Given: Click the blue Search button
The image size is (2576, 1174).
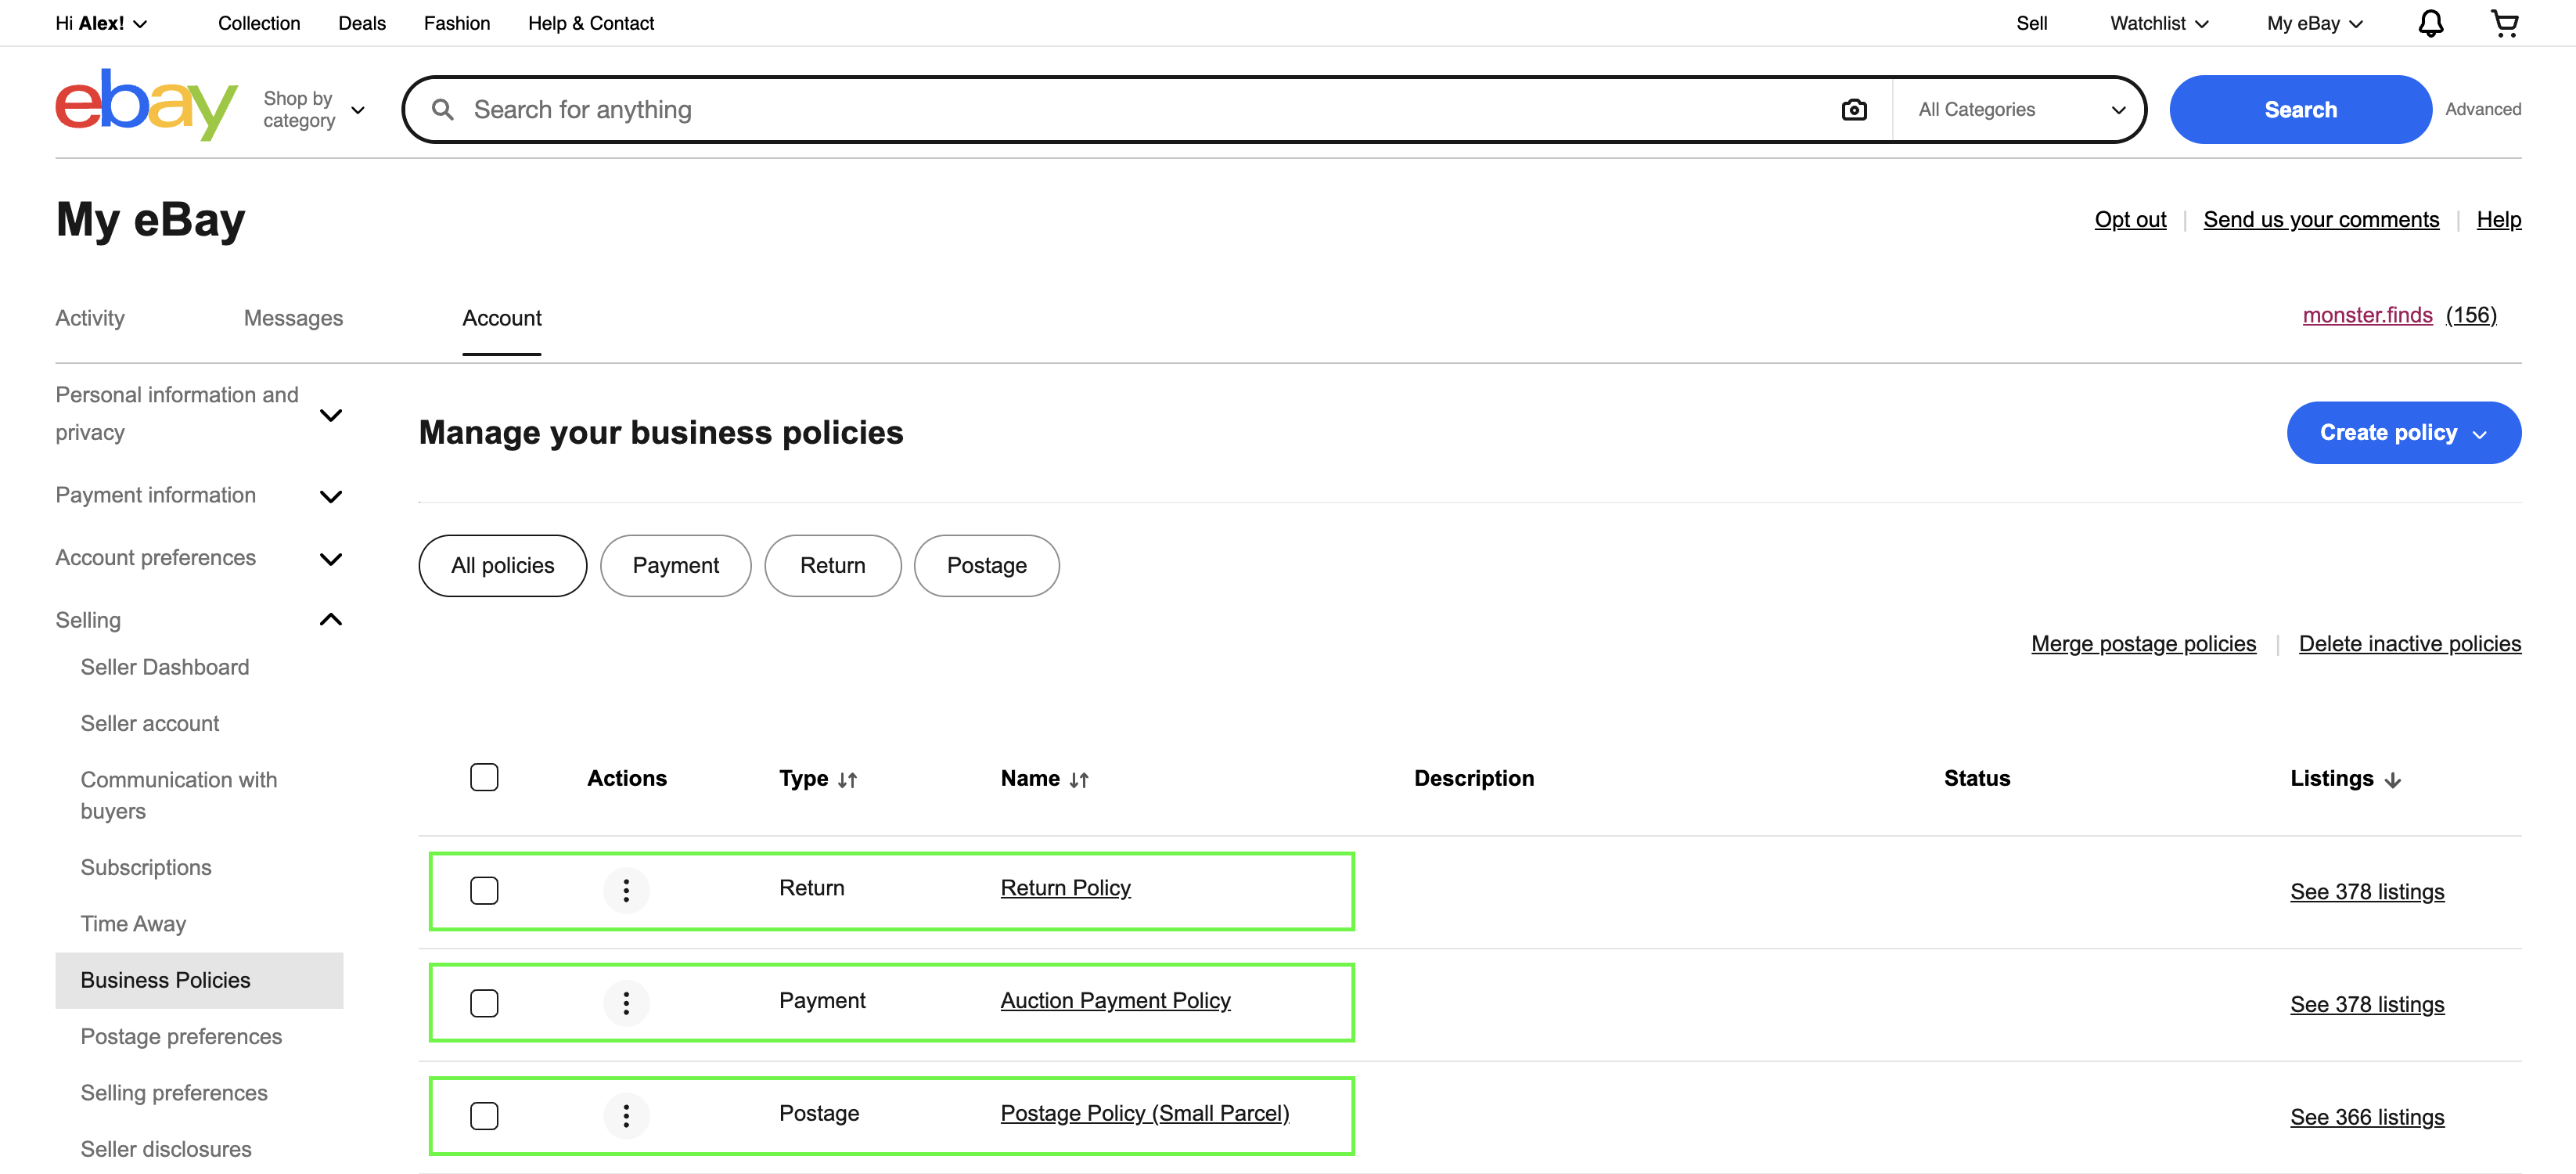Looking at the screenshot, I should [2300, 109].
